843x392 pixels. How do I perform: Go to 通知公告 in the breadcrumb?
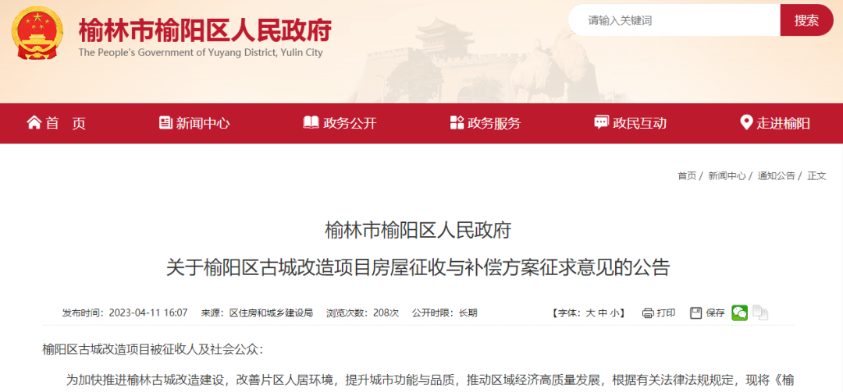point(776,175)
